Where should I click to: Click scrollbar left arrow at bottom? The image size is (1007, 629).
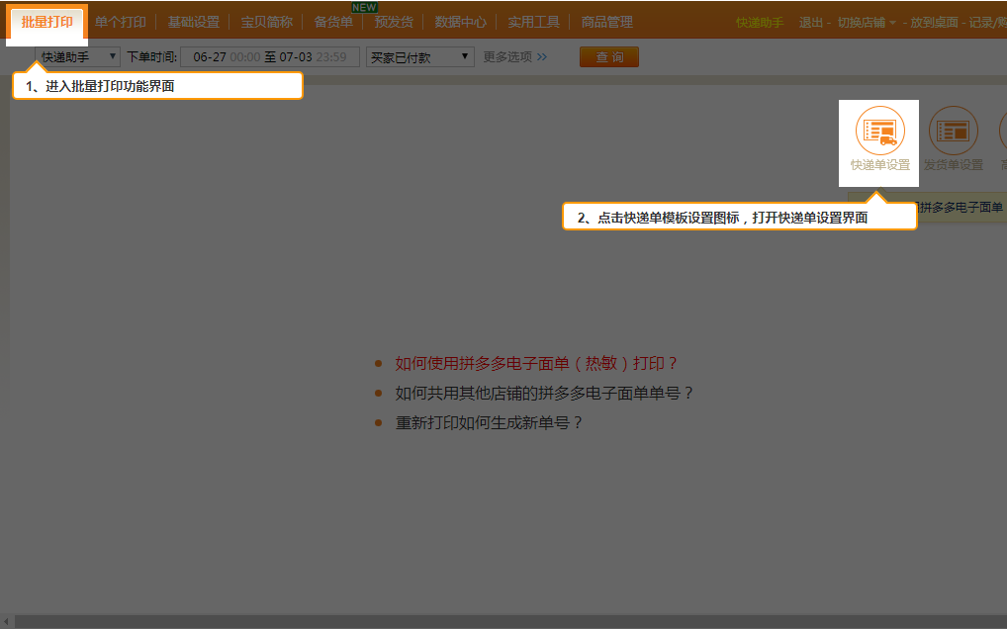(7, 621)
